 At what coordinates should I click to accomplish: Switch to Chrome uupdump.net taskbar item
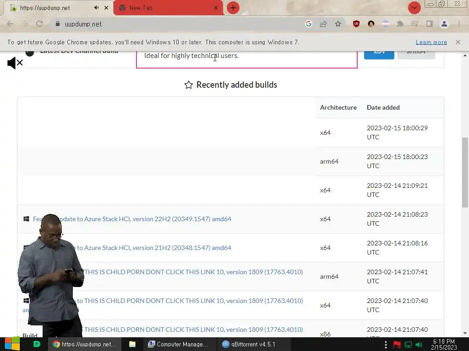tap(84, 344)
